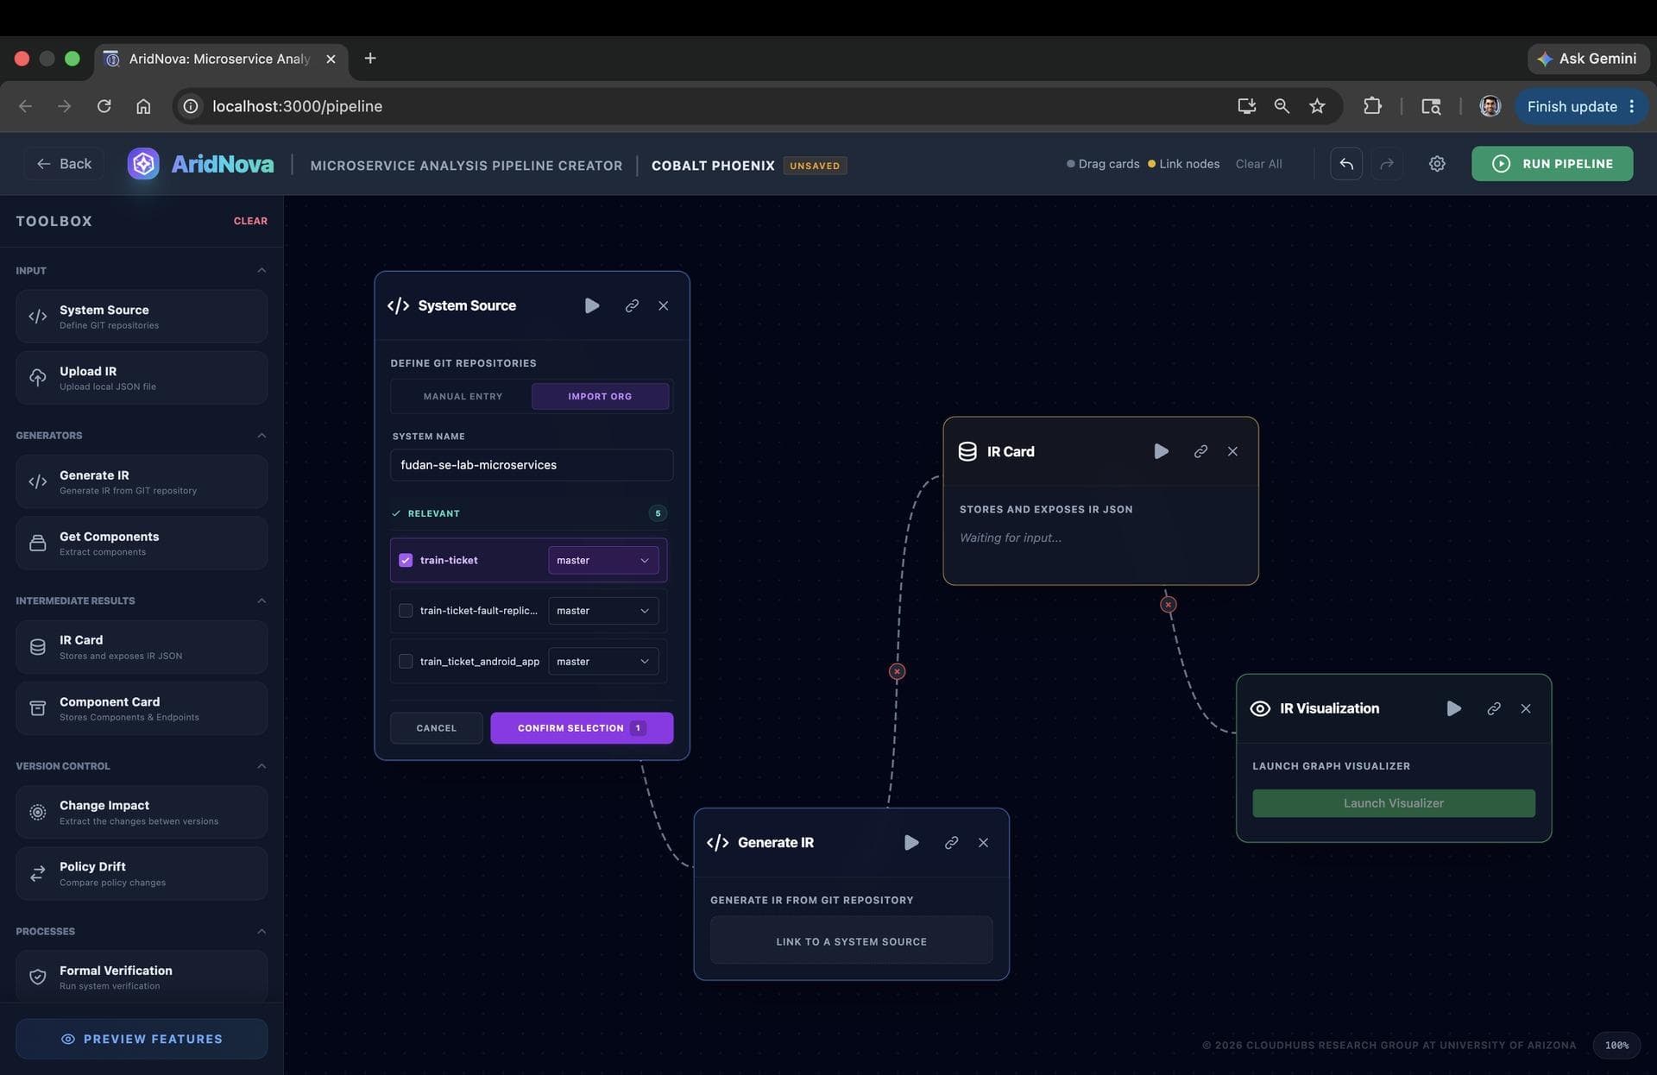Click the link icon on IR Card

pos(1200,451)
